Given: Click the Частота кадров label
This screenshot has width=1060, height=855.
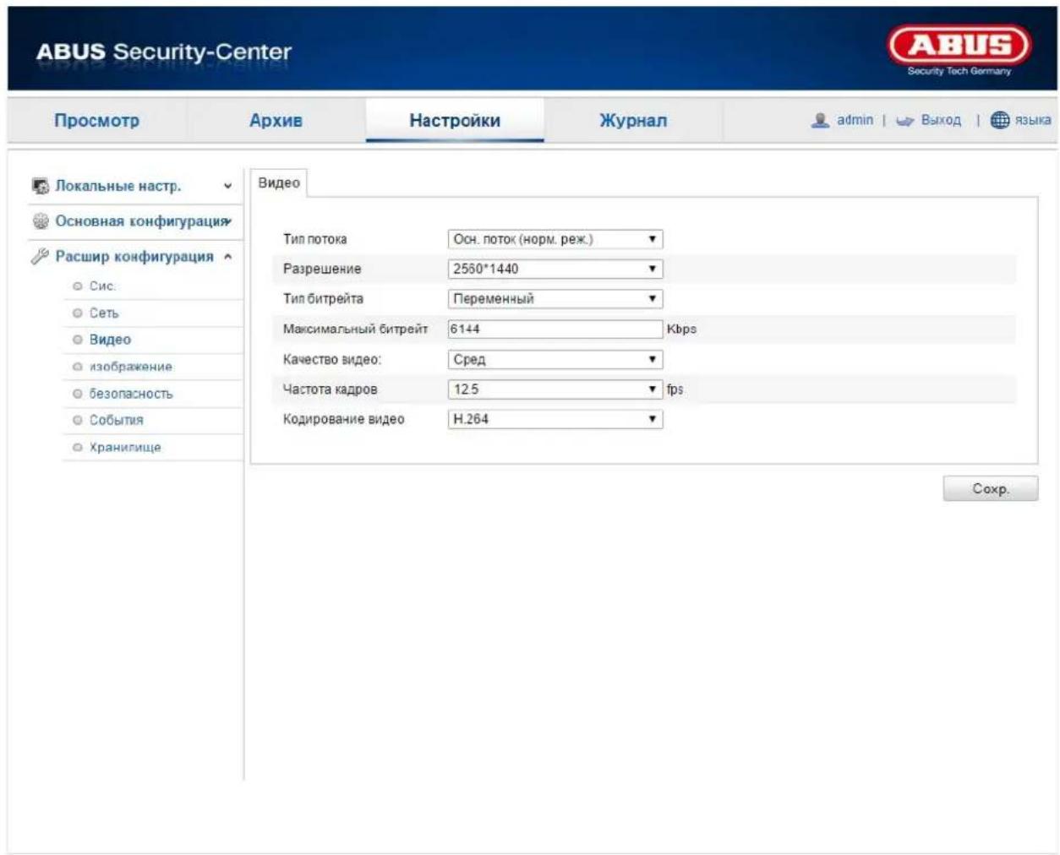Looking at the screenshot, I should 330,389.
